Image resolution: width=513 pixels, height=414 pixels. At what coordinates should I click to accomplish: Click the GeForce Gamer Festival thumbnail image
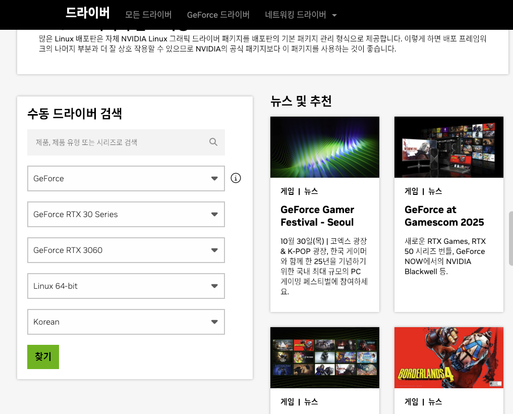(324, 147)
